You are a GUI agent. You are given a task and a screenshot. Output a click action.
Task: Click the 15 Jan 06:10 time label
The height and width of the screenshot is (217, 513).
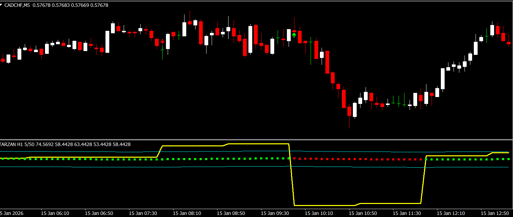click(55, 213)
